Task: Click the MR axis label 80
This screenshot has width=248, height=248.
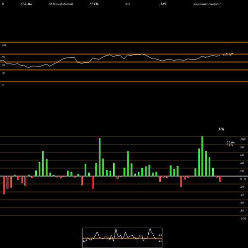Action: click(x=242, y=147)
